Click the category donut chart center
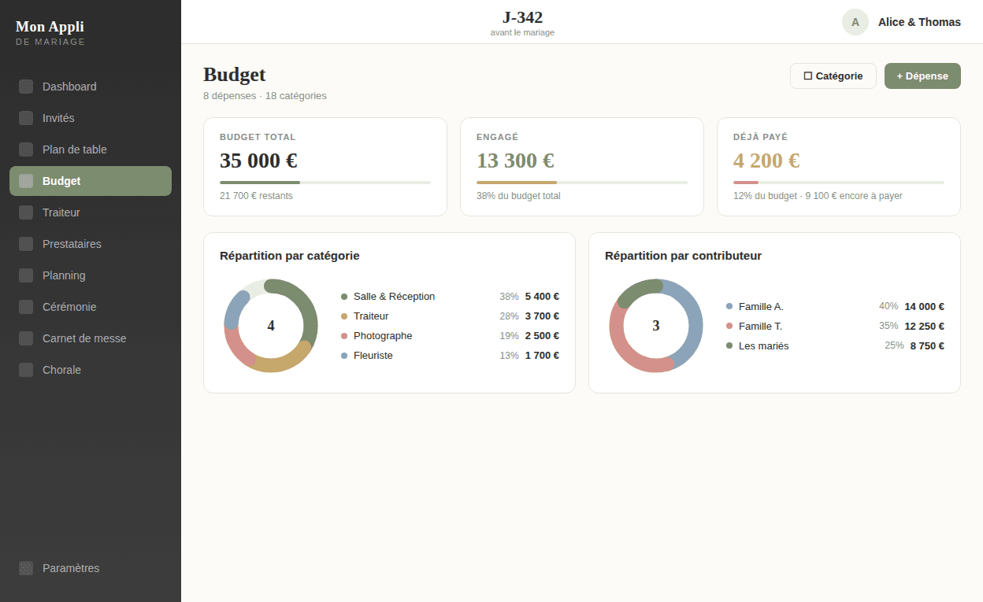The image size is (983, 602). click(271, 326)
